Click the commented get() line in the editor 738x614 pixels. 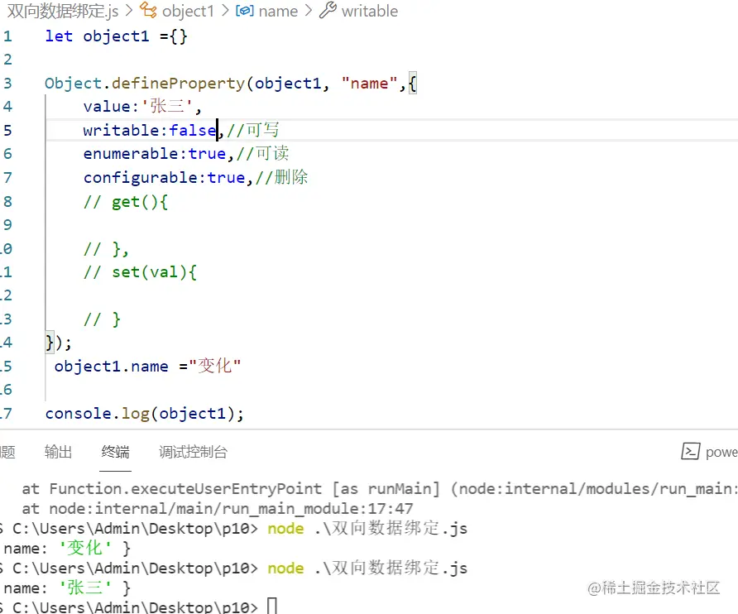tap(124, 201)
